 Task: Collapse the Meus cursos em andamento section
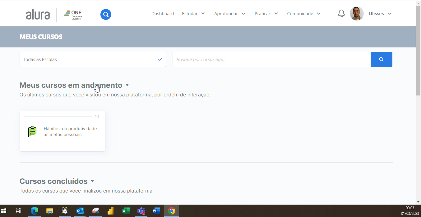[127, 85]
